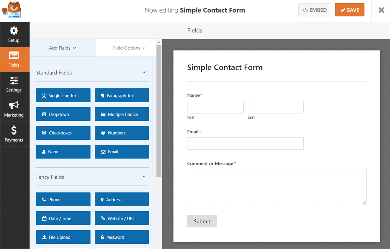Open the Setup panel from the sidebar
The image size is (390, 249).
[x=14, y=35]
